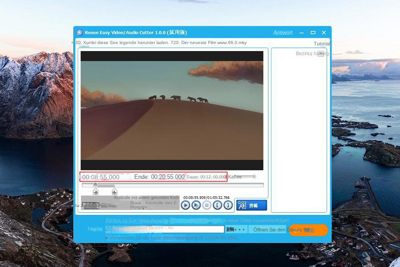Click the Stop playback button
The width and height of the screenshot is (400, 267).
(x=207, y=205)
